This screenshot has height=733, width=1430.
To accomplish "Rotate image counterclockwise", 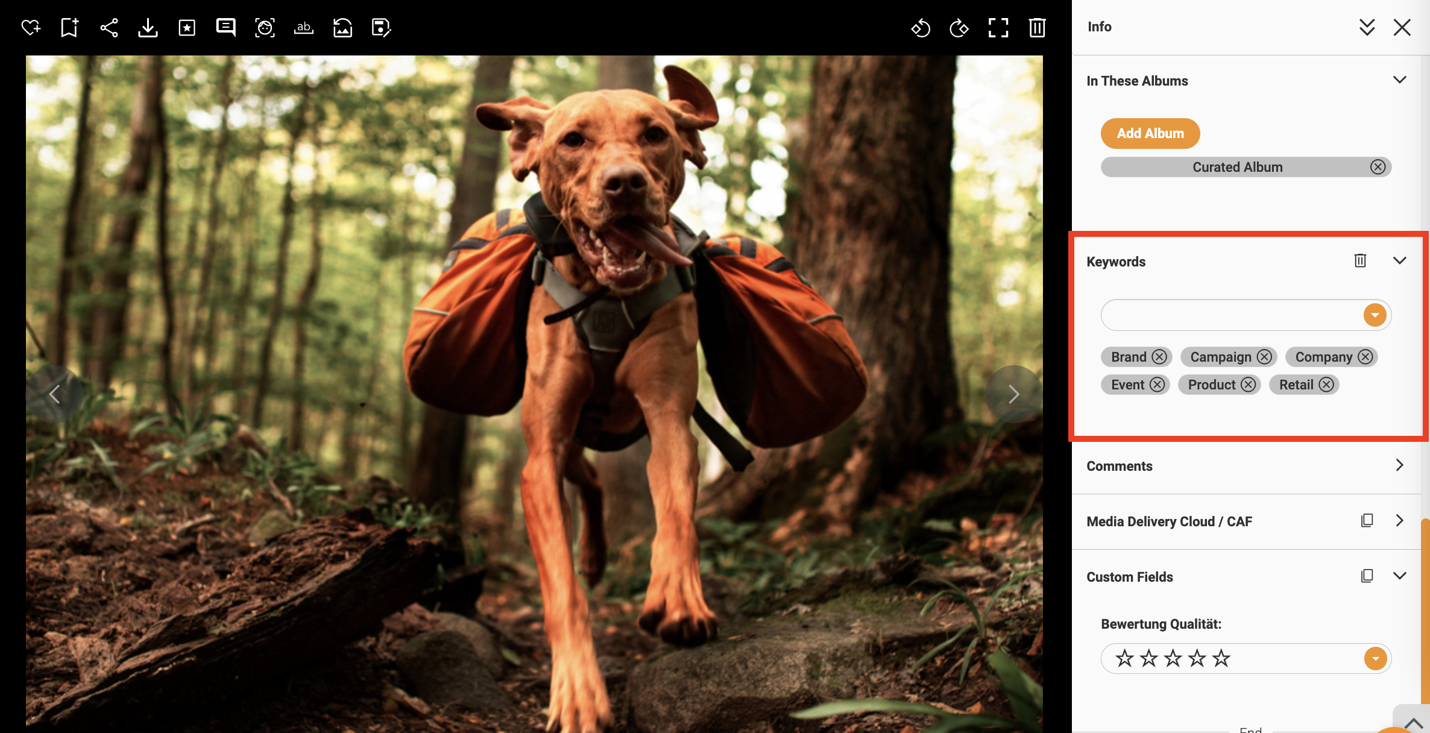I will coord(921,28).
